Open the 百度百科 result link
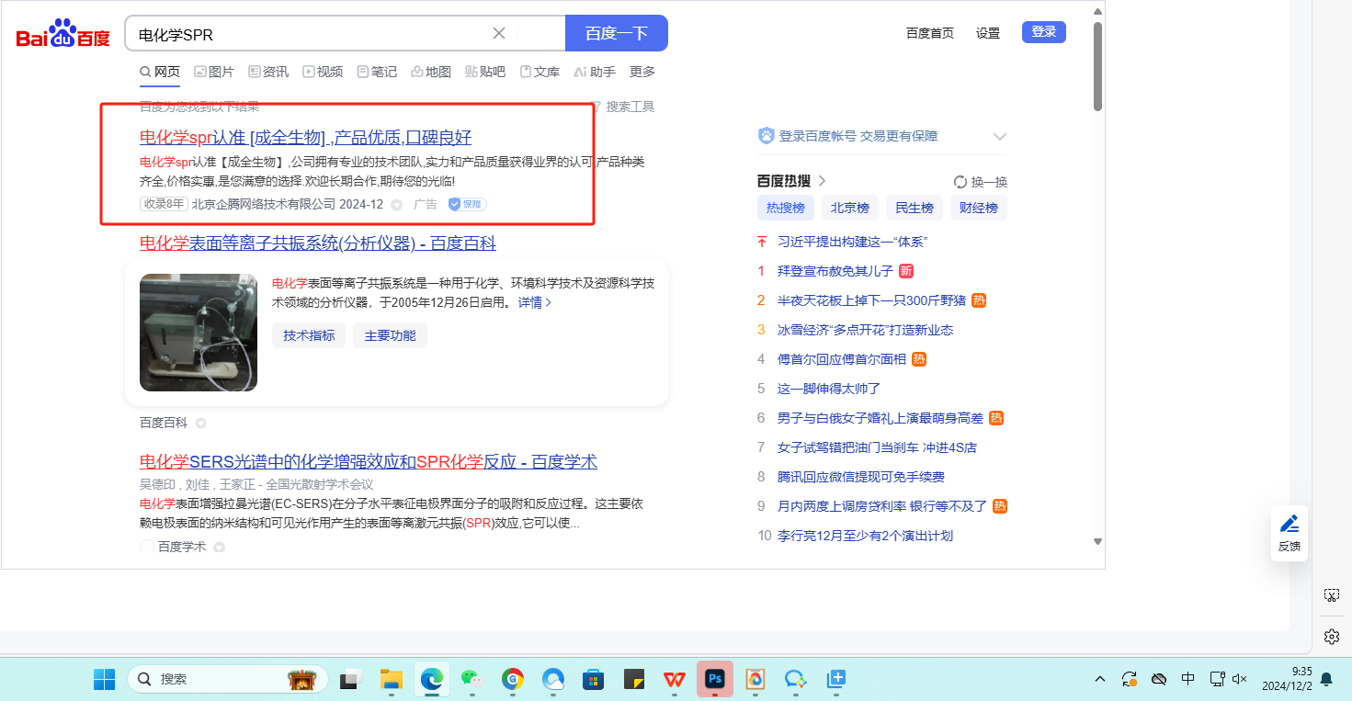The width and height of the screenshot is (1352, 701). coord(317,243)
